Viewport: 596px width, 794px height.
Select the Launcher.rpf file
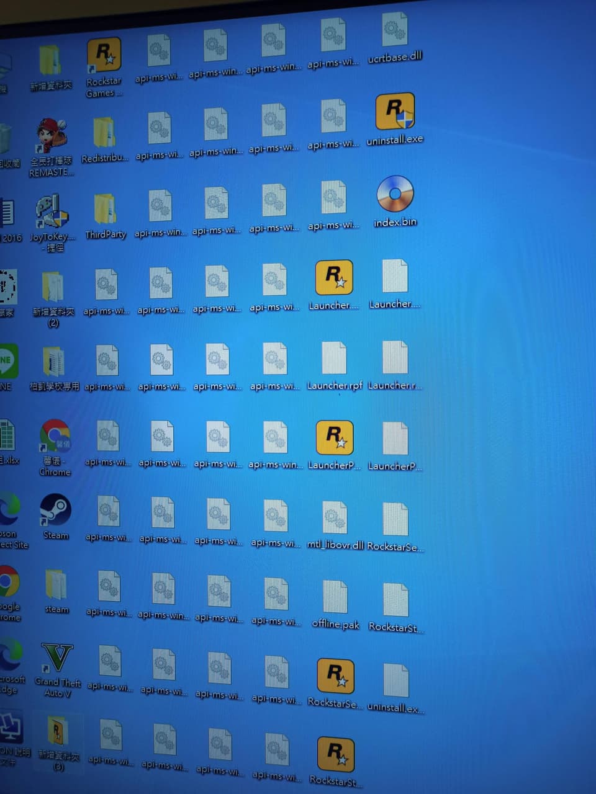[x=334, y=359]
